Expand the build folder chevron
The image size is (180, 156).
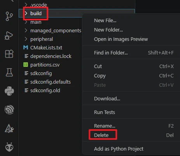[26, 13]
